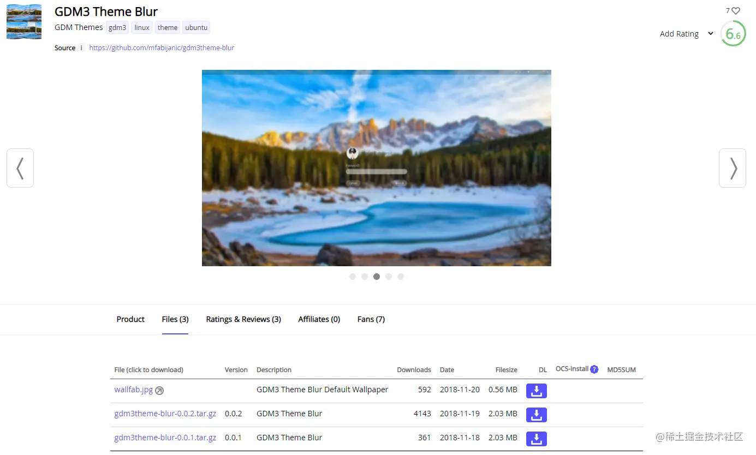Download wallfab.jpg via its DL button
Viewport: 756px width, 455px height.
coord(537,391)
